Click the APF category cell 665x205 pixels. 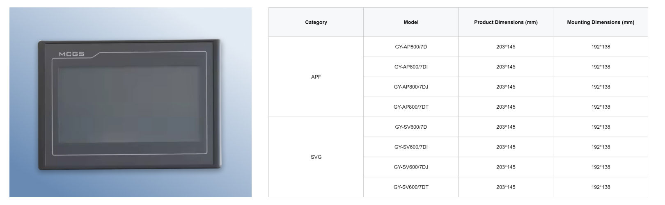pos(316,77)
